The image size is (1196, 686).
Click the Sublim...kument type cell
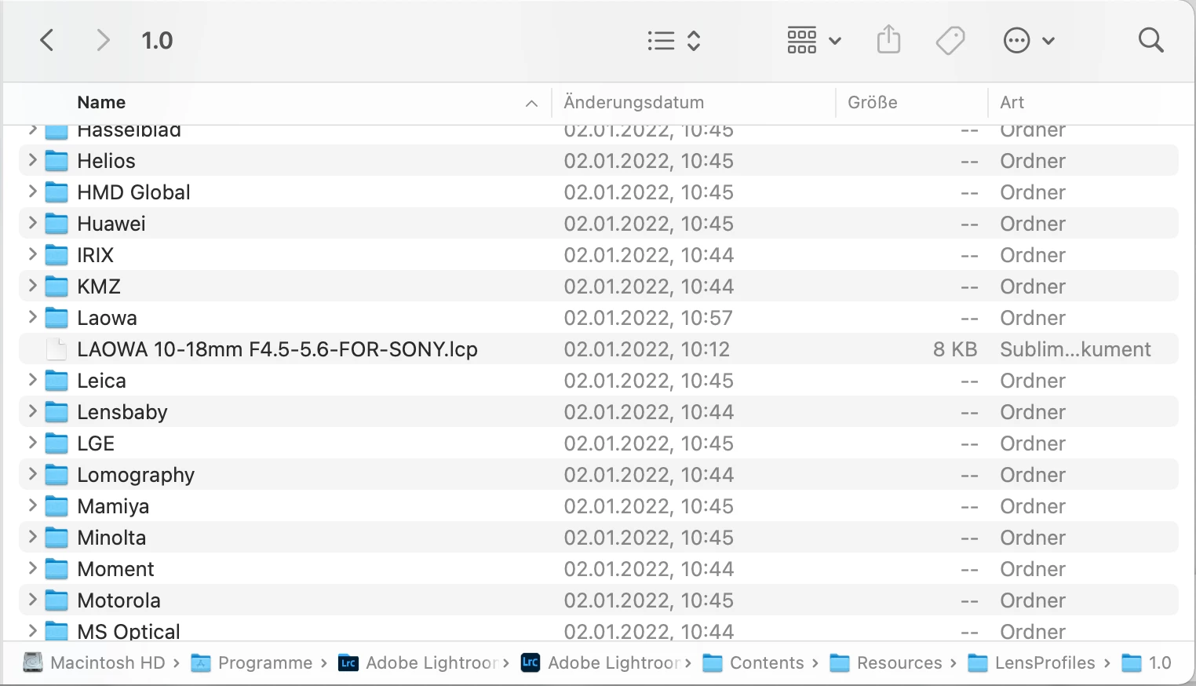click(x=1075, y=349)
